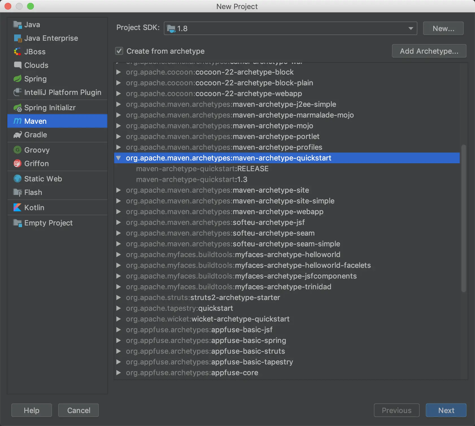Click the Gradle elephant icon
Screen dimensions: 475x426
[18, 135]
